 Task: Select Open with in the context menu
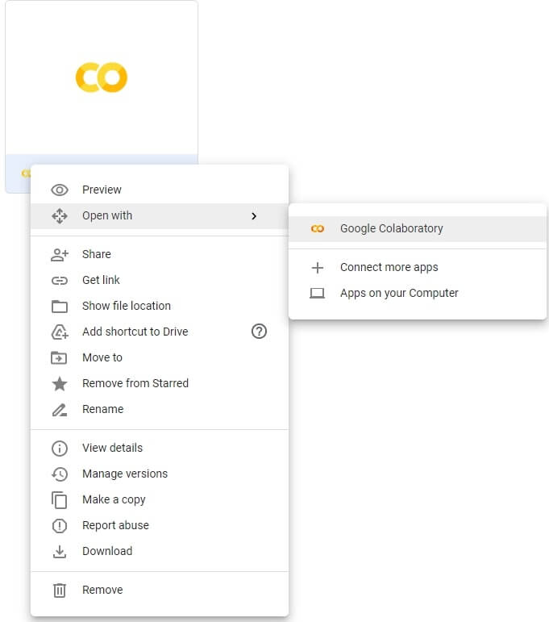click(x=160, y=215)
